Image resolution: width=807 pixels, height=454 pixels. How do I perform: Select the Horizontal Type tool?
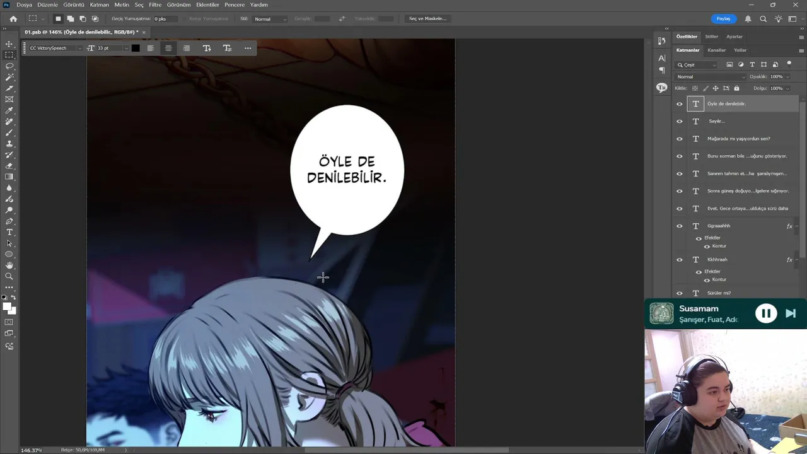(9, 232)
